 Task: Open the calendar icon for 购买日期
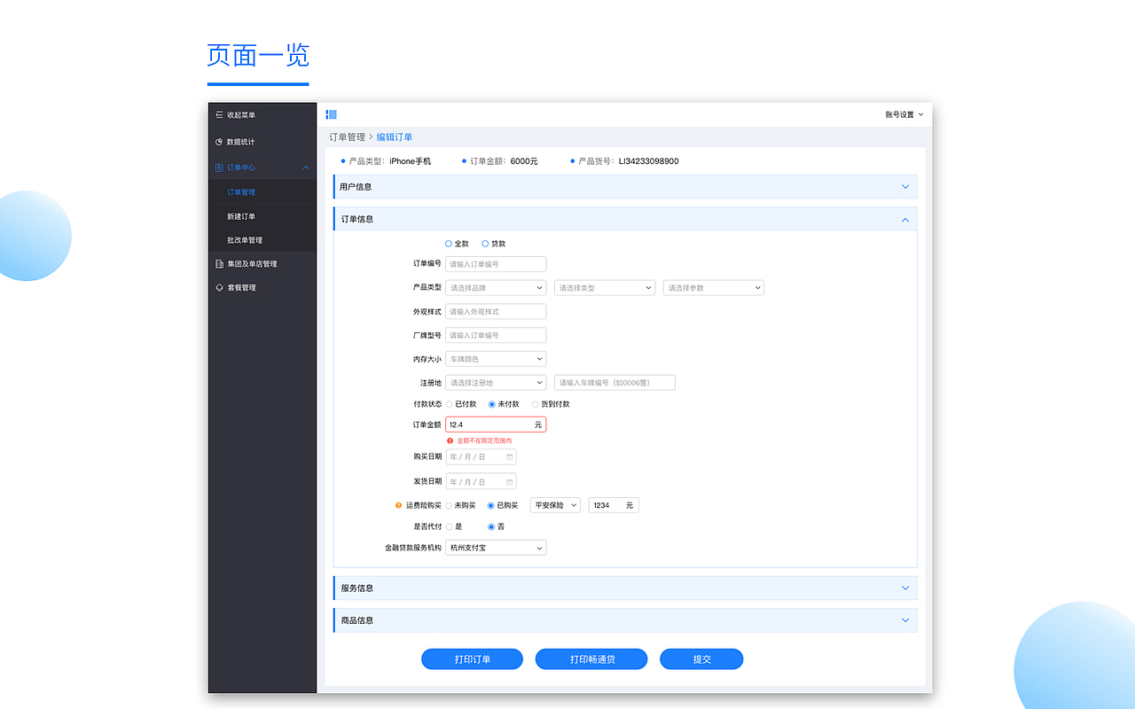509,457
